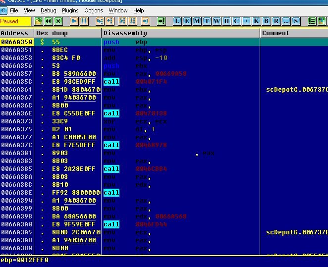The image size is (328, 267).
Task: Click the Paused status indicator
Action: point(15,21)
